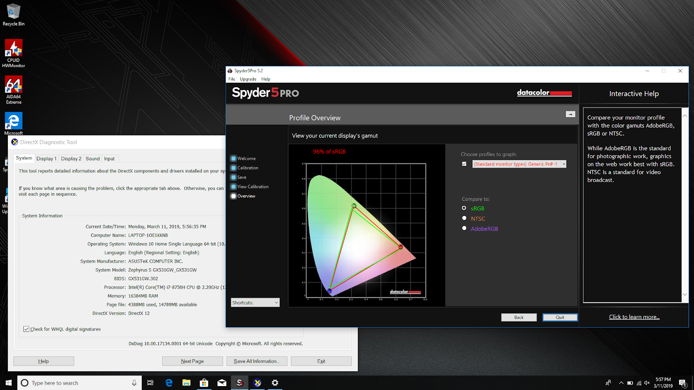
Task: Open the Upgrade menu
Action: (248, 79)
